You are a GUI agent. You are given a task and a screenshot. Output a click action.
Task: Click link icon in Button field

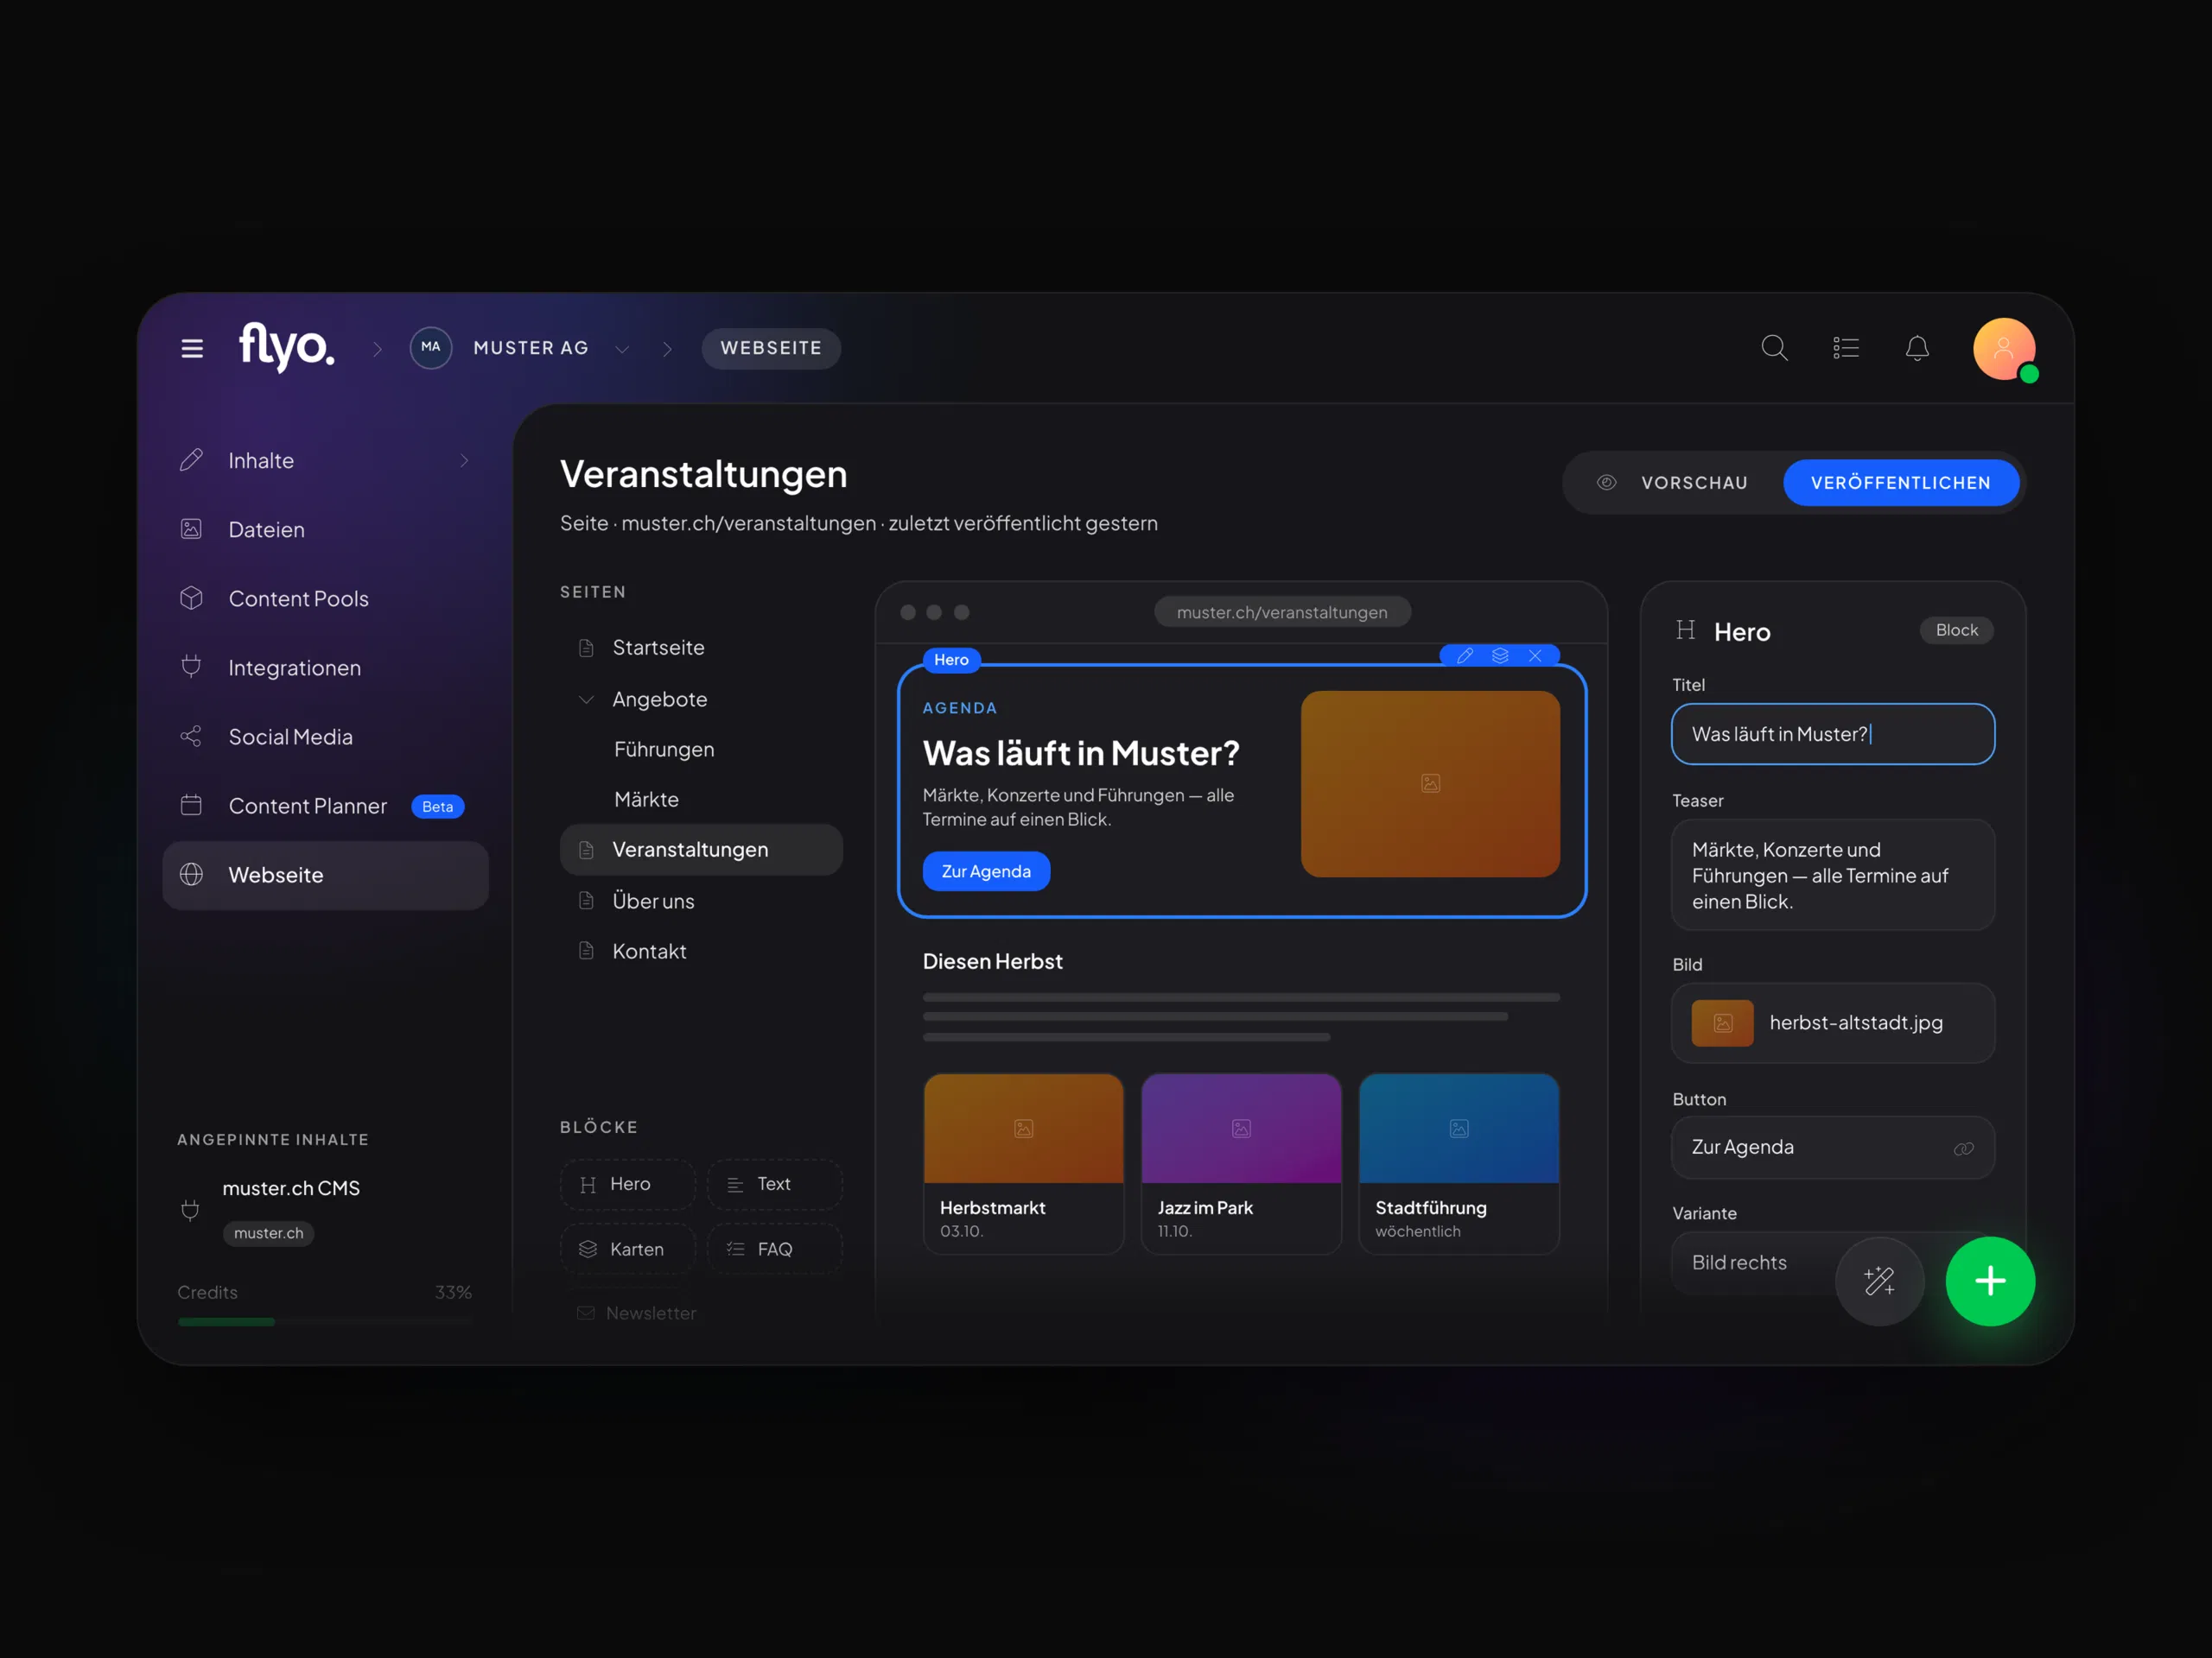(x=1963, y=1149)
